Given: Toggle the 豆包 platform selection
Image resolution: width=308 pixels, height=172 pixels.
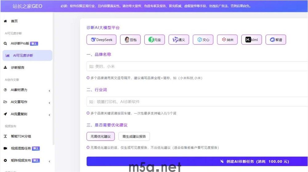Looking at the screenshot, I should pyautogui.click(x=130, y=40).
